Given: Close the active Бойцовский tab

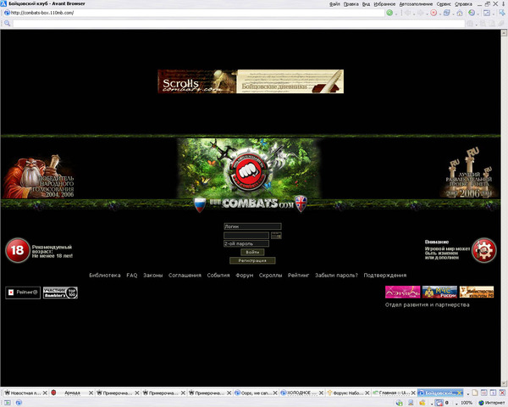Looking at the screenshot, I should [x=459, y=393].
